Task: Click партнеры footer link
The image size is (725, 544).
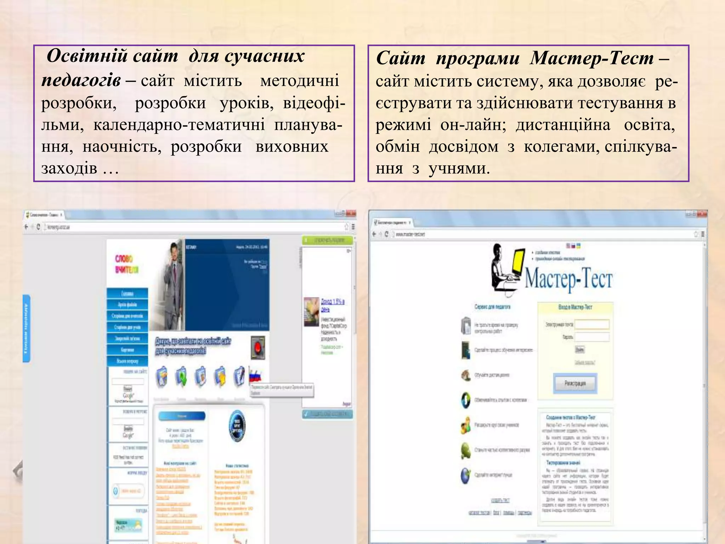Action: pos(525,512)
